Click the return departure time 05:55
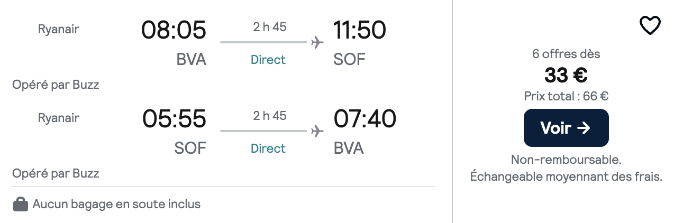This screenshot has height=223, width=674. coord(174,119)
